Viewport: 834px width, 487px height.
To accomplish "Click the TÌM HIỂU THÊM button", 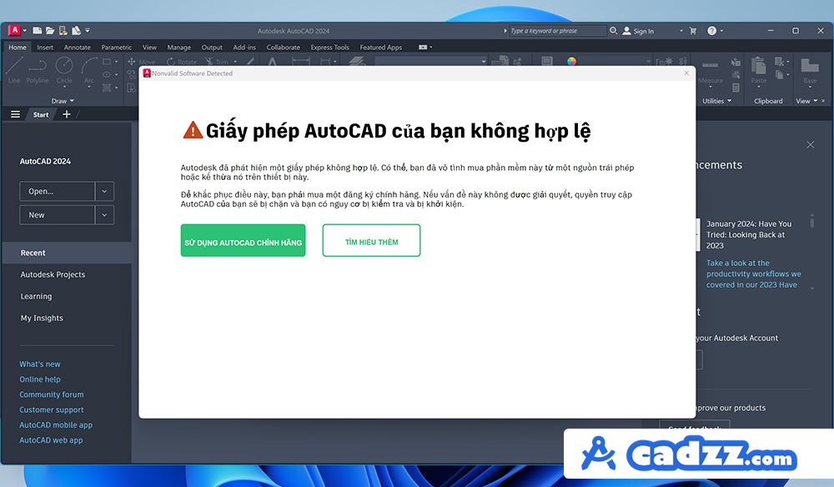I will point(371,240).
